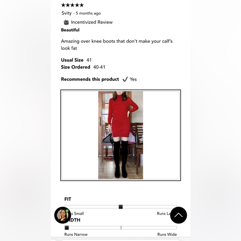This screenshot has width=241, height=241.
Task: Click the Size Ordered 40-41 text
Action: (83, 67)
